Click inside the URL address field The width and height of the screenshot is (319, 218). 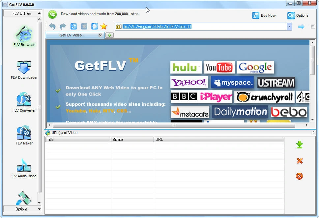coord(198,27)
